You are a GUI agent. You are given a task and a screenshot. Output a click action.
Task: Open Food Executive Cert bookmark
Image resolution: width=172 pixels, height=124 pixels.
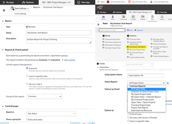(x=138, y=2)
